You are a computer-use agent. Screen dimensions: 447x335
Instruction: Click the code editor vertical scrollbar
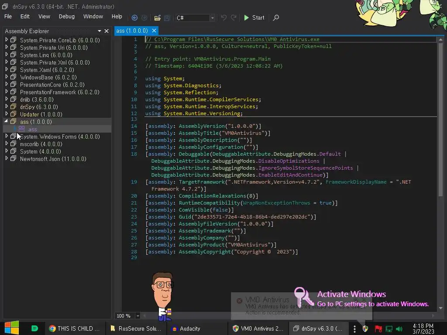440,120
